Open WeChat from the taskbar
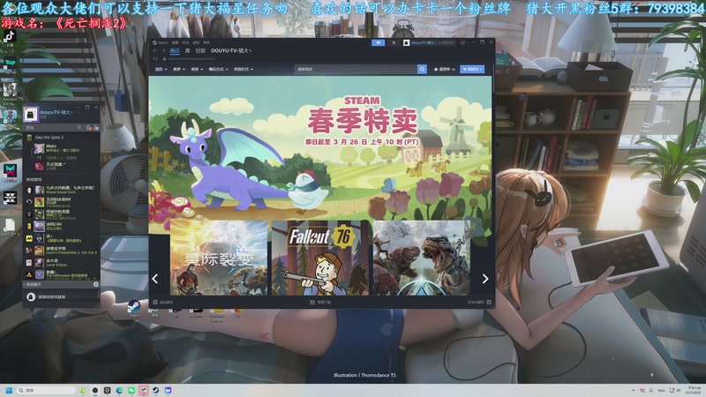Image resolution: width=706 pixels, height=397 pixels. tap(131, 390)
